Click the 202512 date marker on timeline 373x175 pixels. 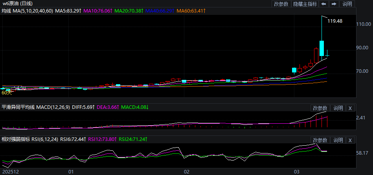tap(9, 171)
